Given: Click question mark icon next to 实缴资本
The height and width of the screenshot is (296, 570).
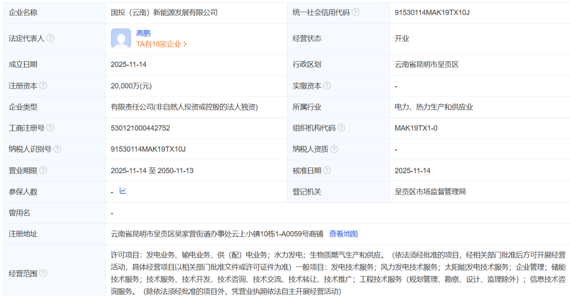Looking at the screenshot, I should pos(327,86).
